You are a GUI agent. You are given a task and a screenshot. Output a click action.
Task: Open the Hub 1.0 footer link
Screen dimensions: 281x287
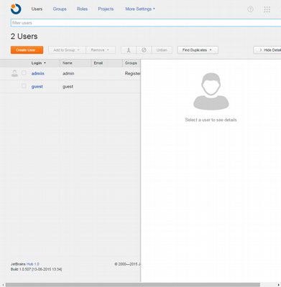(x=33, y=264)
